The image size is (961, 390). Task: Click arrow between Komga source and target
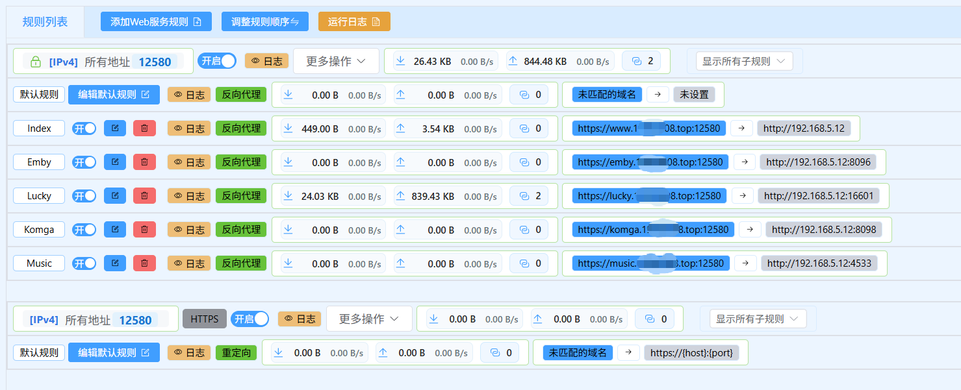750,230
